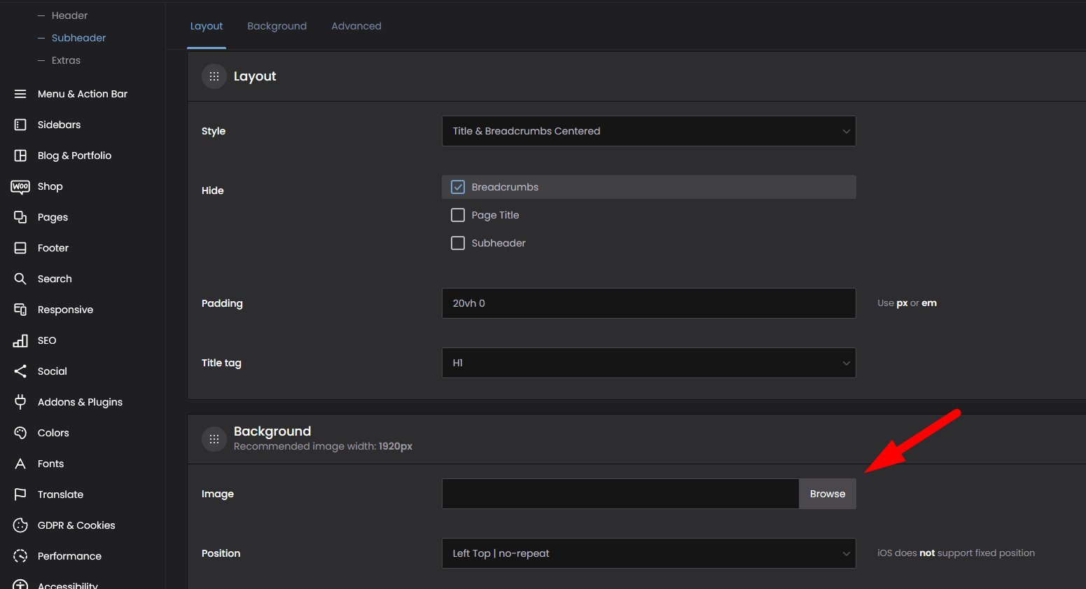1086x589 pixels.
Task: Switch to the Background tab
Action: point(277,26)
